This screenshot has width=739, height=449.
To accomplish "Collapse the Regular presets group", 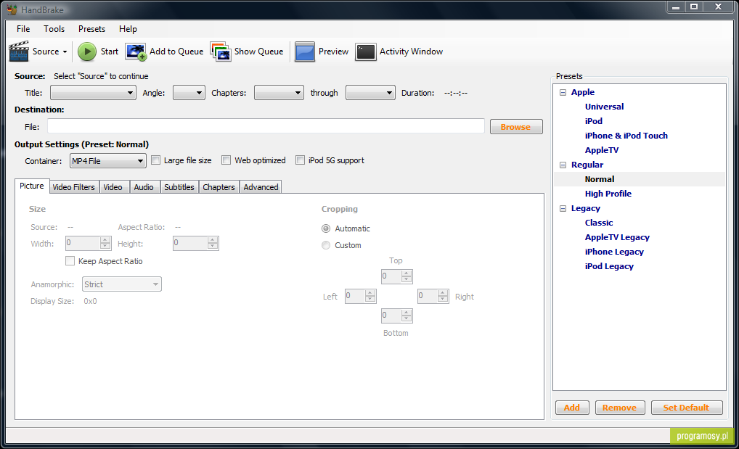I will click(x=563, y=165).
